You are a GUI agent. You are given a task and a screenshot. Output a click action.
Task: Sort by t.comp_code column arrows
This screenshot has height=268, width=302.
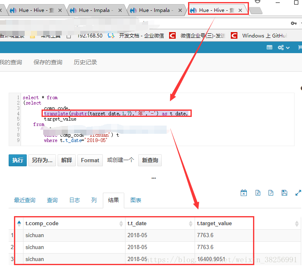click(121, 224)
